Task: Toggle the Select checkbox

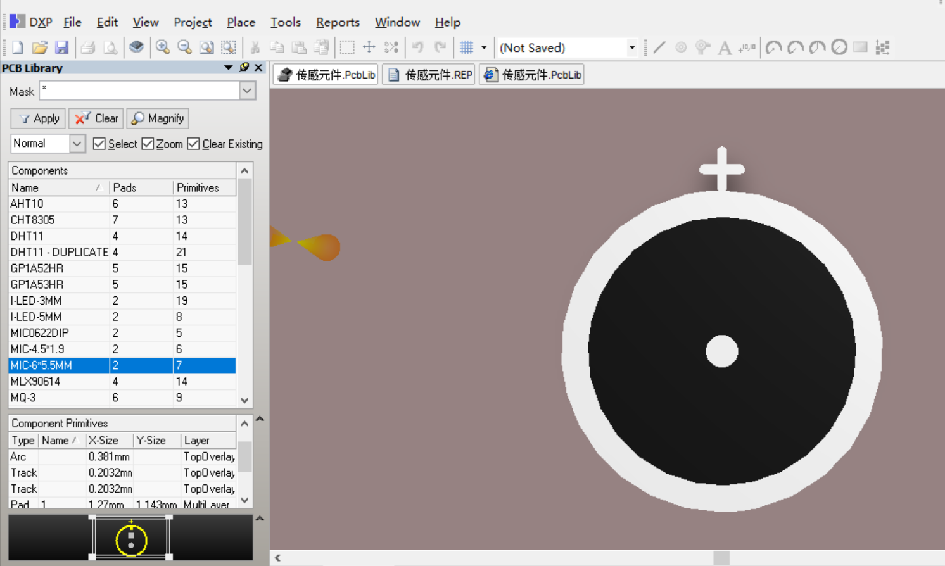Action: [x=99, y=144]
